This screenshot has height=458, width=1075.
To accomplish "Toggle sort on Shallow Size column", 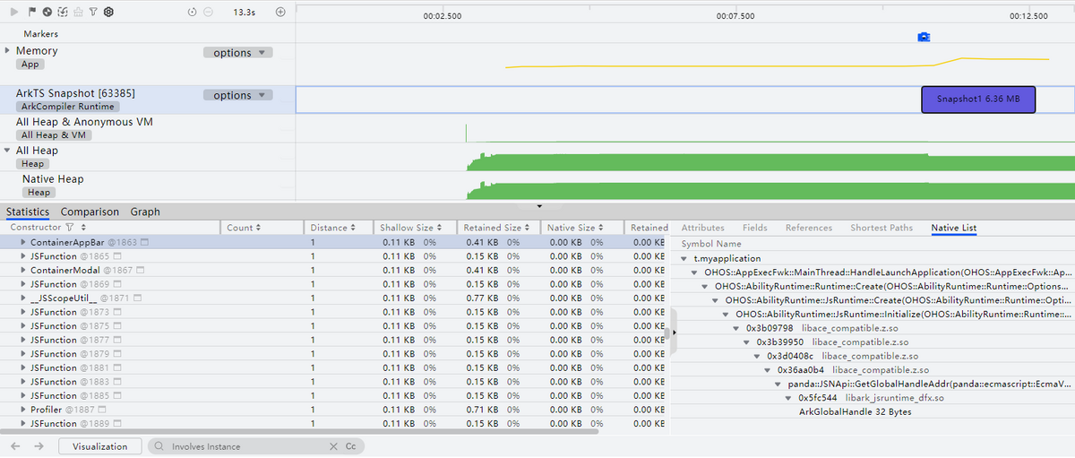I will 412,228.
